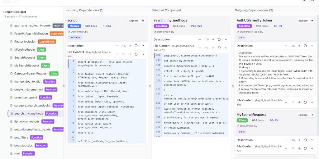Explore the script module dependency
This screenshot has height=159, width=319.
click(137, 21)
